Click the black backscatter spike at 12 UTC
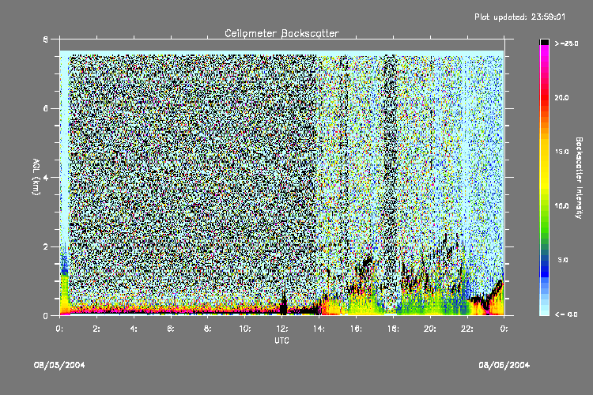This screenshot has width=593, height=395. pos(283,303)
